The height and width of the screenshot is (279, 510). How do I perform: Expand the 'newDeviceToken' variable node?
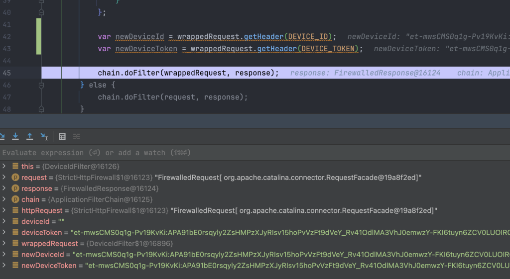[4, 266]
